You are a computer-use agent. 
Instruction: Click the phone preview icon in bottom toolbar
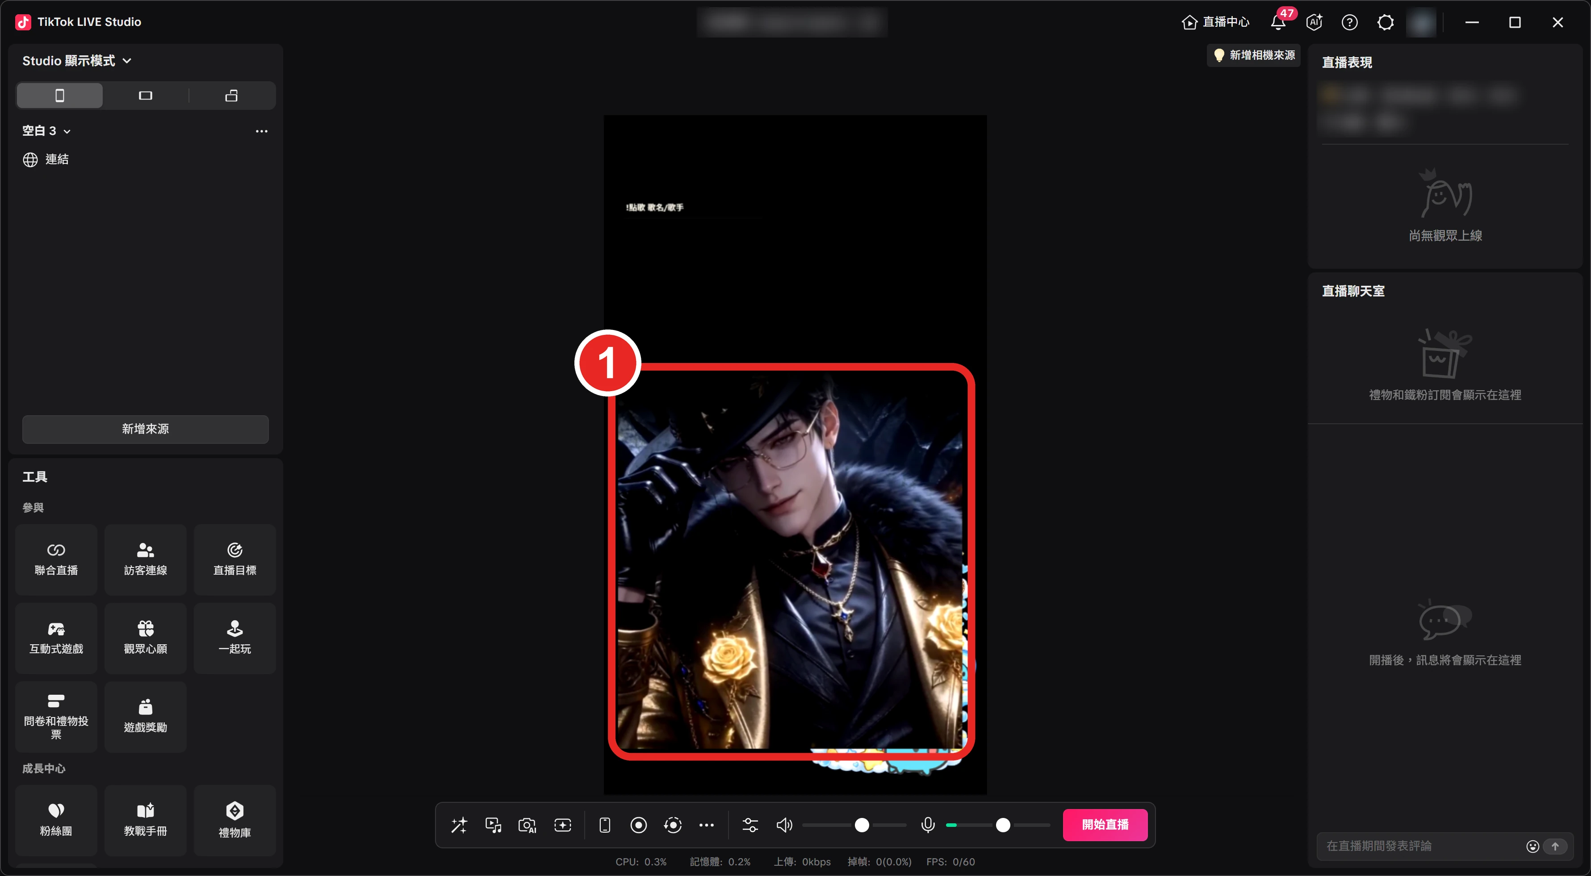tap(605, 826)
